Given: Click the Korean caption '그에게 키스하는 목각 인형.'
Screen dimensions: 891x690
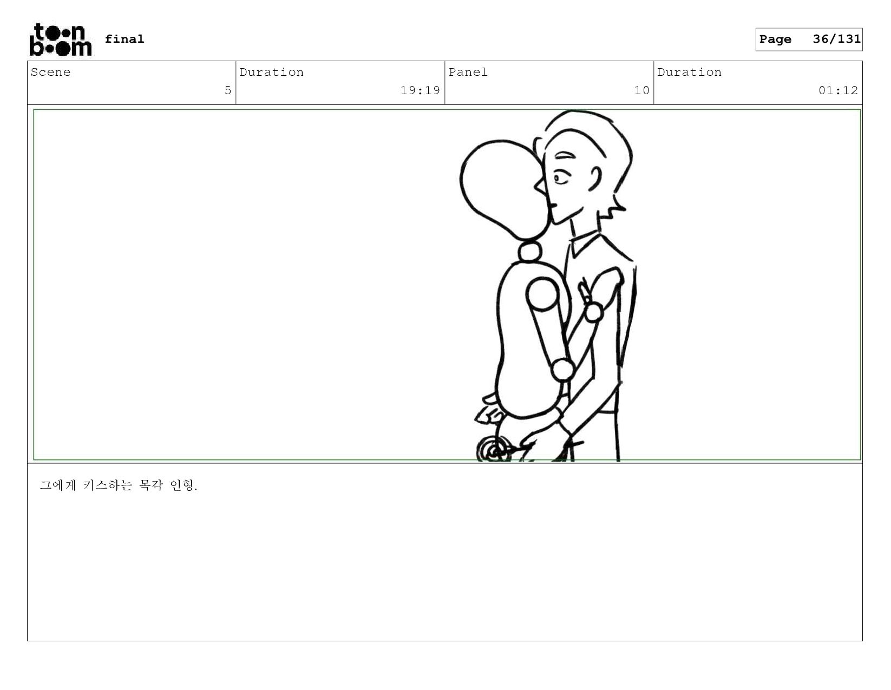Looking at the screenshot, I should pyautogui.click(x=119, y=485).
